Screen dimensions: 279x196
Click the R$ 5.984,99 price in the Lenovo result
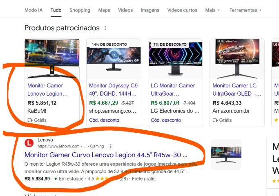[37, 179]
